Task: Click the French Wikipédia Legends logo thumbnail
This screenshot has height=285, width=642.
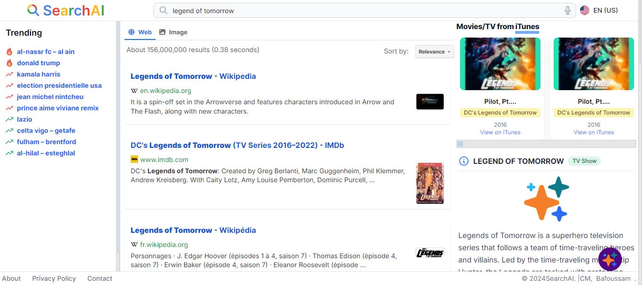Action: [x=430, y=253]
